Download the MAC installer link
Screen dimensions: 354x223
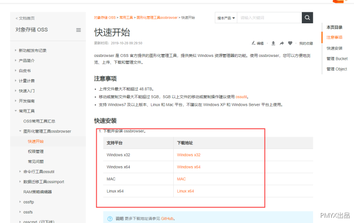[x=181, y=179]
